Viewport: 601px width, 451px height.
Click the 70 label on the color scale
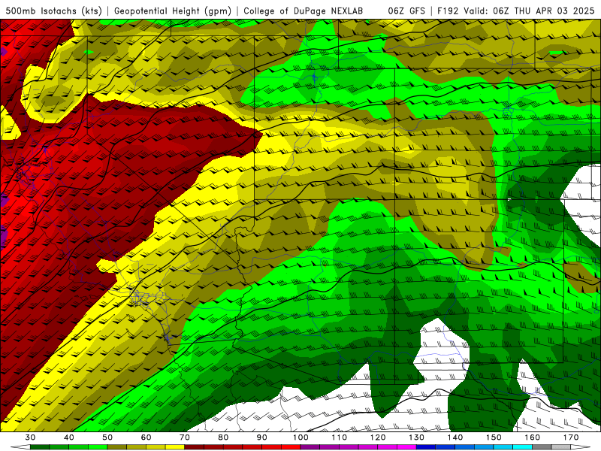[x=185, y=437]
